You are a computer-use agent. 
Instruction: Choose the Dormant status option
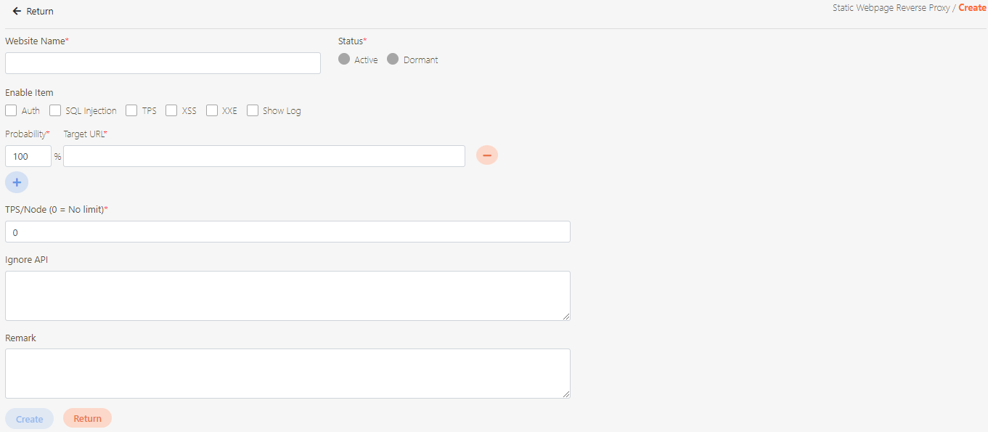[393, 60]
